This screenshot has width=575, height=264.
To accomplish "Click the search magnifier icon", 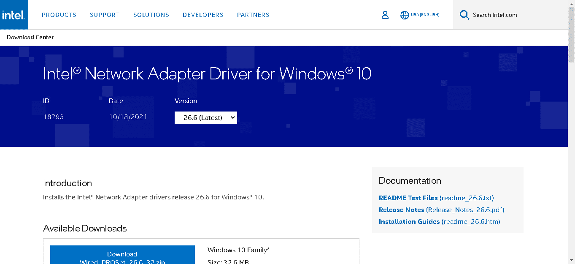I will (464, 15).
